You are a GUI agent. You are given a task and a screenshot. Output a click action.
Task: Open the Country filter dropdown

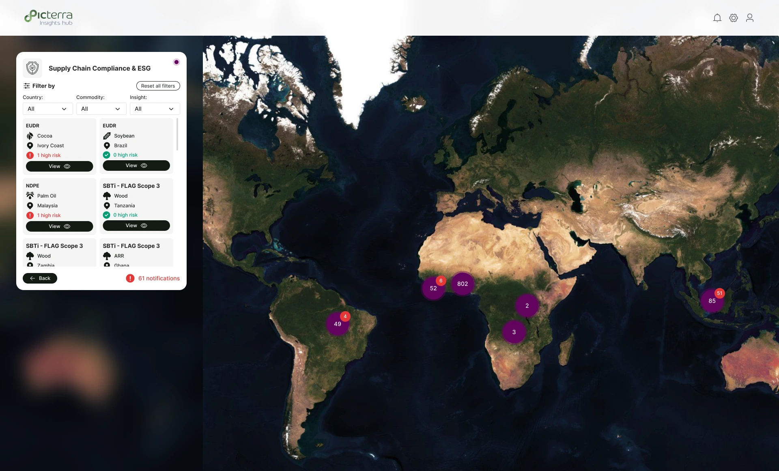tap(47, 109)
